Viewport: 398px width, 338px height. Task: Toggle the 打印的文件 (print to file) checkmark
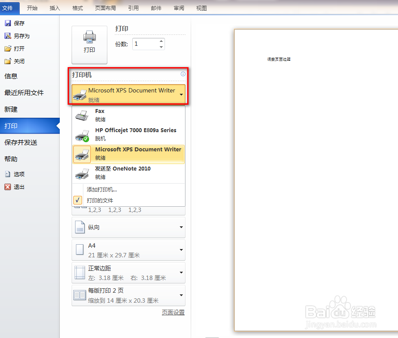(x=78, y=200)
